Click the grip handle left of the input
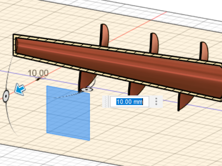222x166 pixels. [x=105, y=101]
